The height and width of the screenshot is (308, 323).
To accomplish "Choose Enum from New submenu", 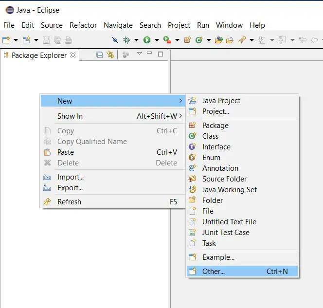I will click(x=242, y=157).
